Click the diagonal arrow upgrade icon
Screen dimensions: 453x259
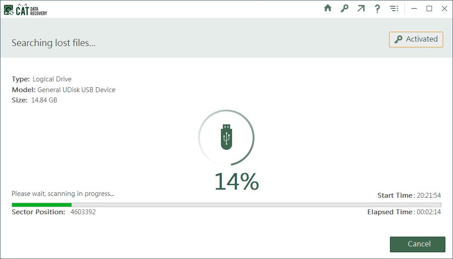point(361,8)
